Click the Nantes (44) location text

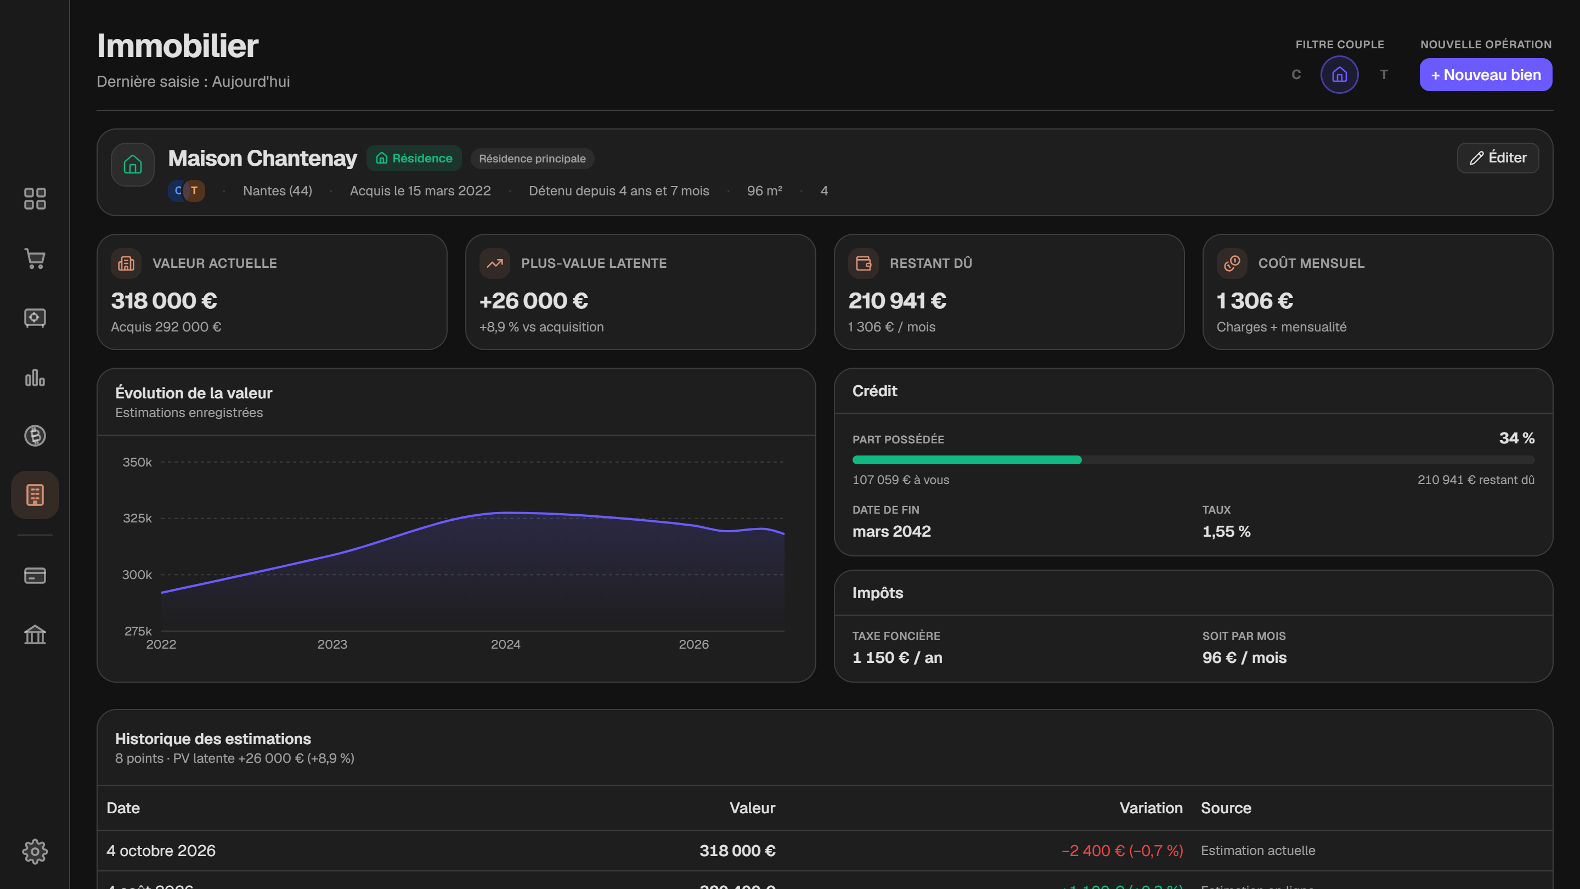[277, 191]
